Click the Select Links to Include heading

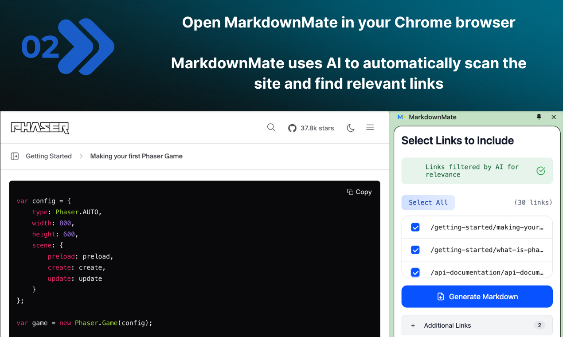point(457,141)
